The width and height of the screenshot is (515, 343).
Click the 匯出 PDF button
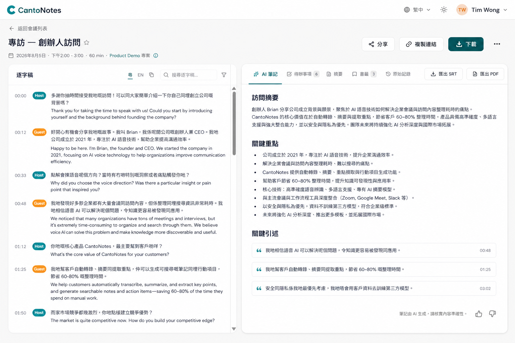point(485,74)
